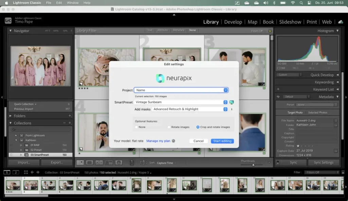The height and width of the screenshot is (201, 348).
Task: Click the Wi-Fi menu bar icon
Action: (x=293, y=3)
